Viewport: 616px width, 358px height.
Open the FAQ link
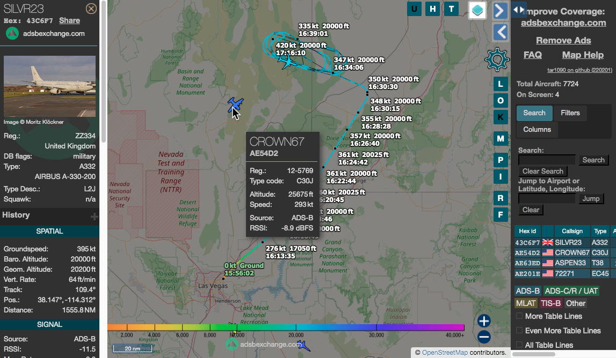[x=532, y=55]
